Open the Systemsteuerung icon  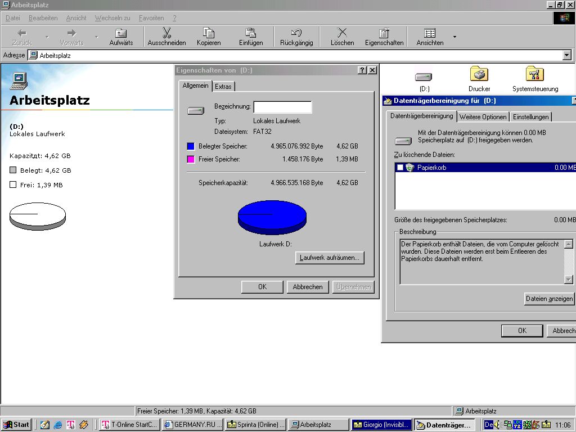tap(535, 75)
